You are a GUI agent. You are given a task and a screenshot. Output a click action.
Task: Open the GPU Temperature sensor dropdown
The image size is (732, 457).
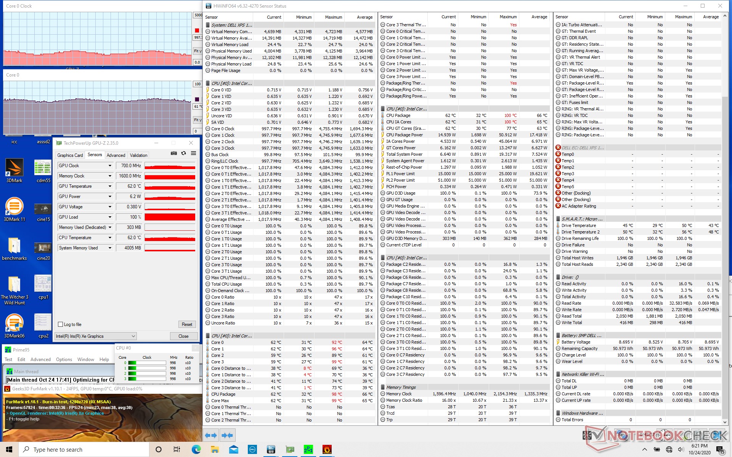[x=110, y=186]
